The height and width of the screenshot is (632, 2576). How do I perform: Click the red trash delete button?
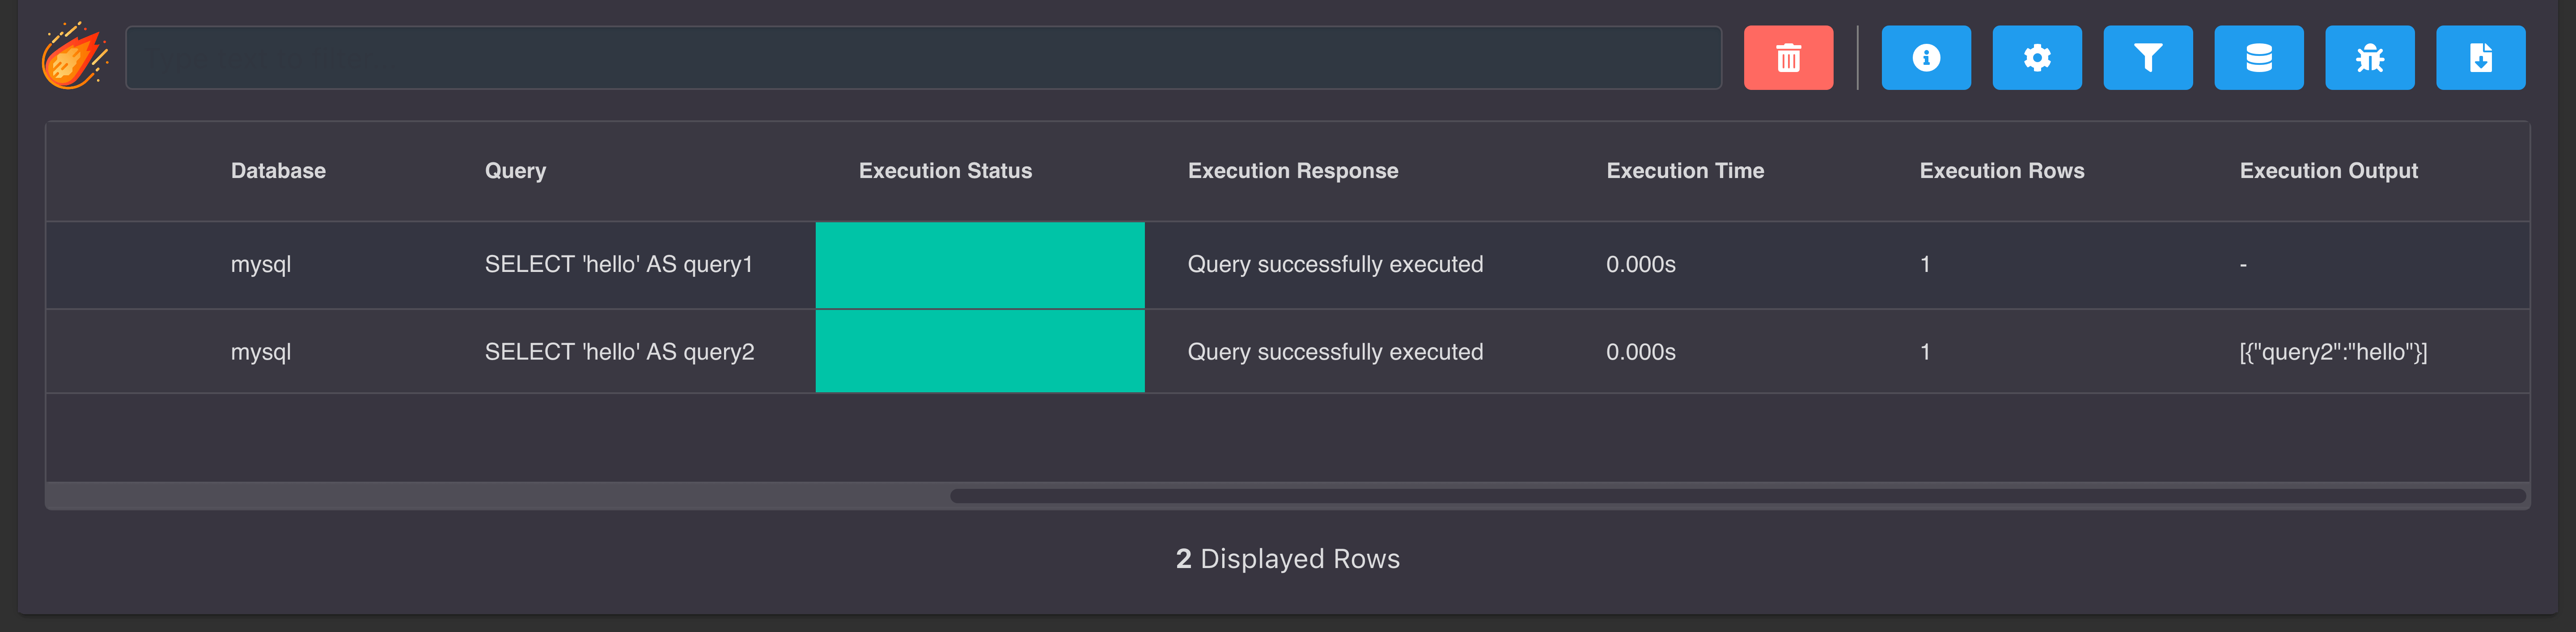[x=1788, y=58]
